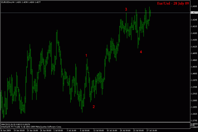The width and height of the screenshot is (198, 132).
Task: Click the 1.4185 price axis label
Action: [194, 33]
